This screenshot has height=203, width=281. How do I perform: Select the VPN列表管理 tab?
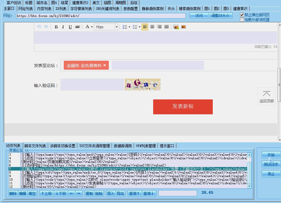pos(146,146)
